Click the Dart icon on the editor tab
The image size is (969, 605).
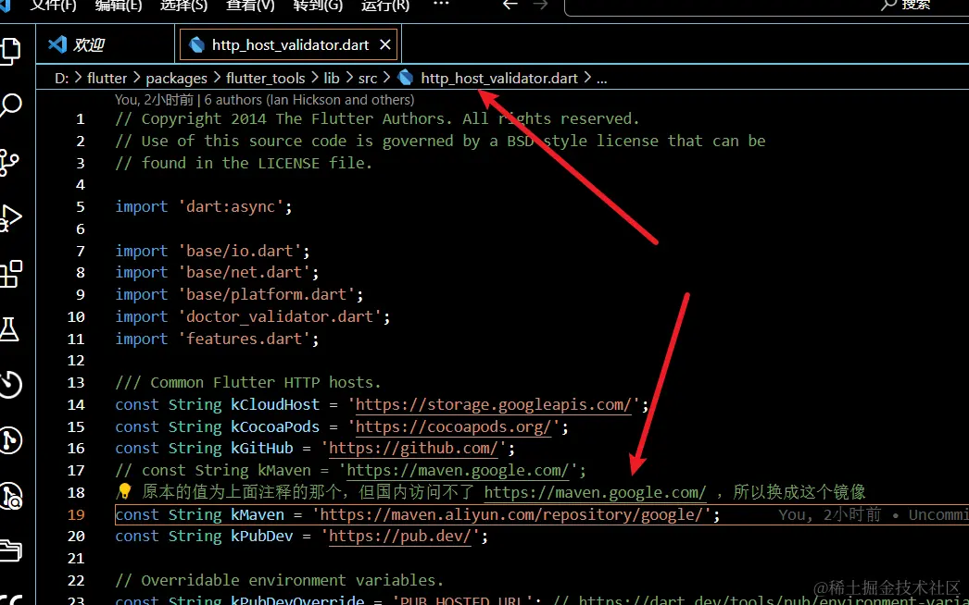tap(197, 45)
